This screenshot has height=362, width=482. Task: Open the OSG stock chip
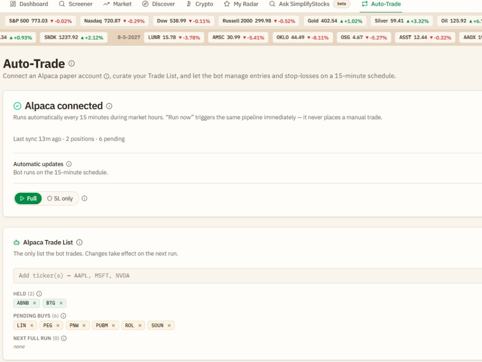click(364, 38)
